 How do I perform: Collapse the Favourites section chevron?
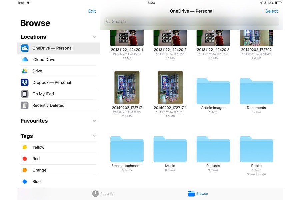click(x=95, y=121)
